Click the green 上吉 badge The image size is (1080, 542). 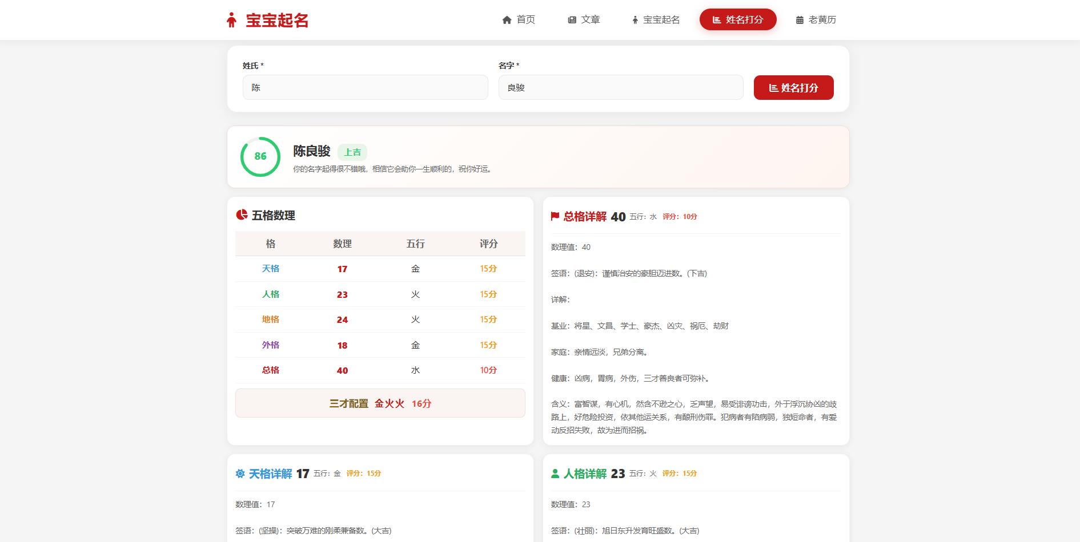(352, 152)
